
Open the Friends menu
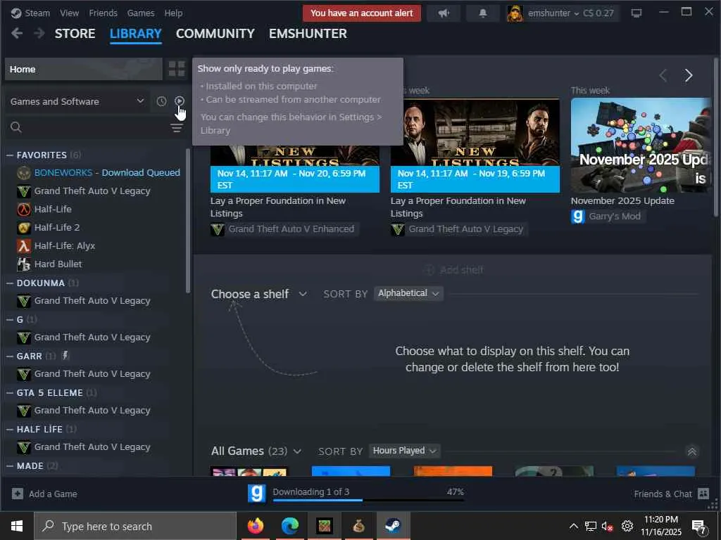point(103,13)
